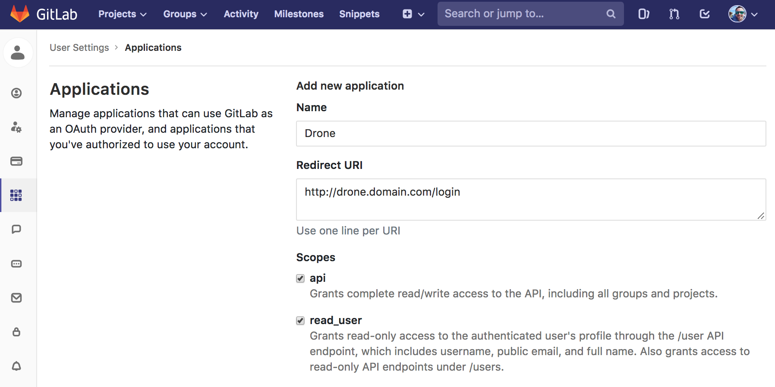The height and width of the screenshot is (387, 775).
Task: Open the Issues icon in top bar
Action: click(643, 14)
